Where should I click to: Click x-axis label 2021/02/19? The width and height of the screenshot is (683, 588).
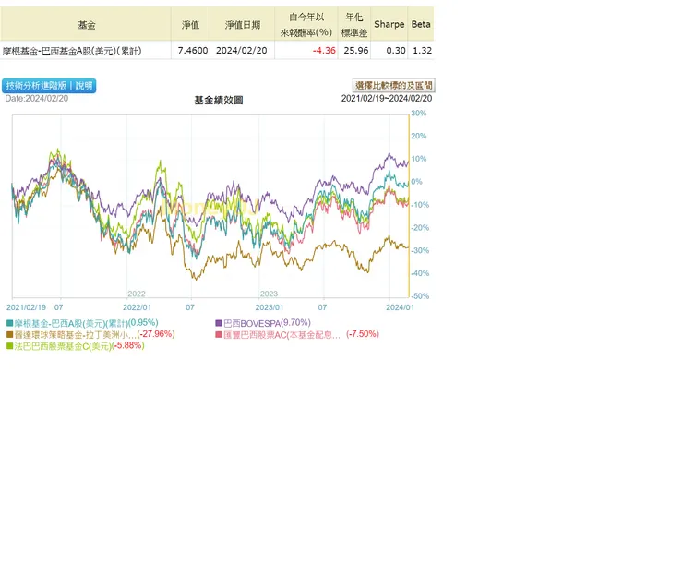26,307
